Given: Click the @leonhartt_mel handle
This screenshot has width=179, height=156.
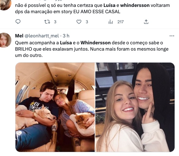Looking at the screenshot, I should coord(42,36).
